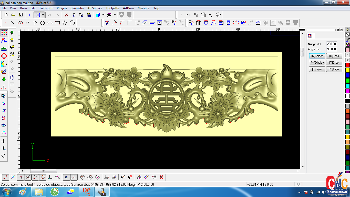Click the scissors cut icon

(74, 15)
